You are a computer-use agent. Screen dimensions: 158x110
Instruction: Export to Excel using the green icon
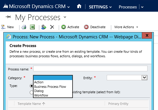pyautogui.click(x=32, y=27)
